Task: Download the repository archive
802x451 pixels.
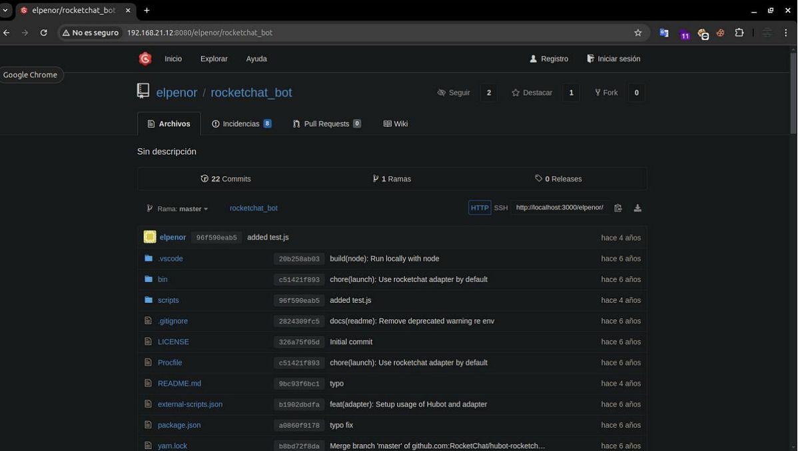Action: tap(637, 208)
